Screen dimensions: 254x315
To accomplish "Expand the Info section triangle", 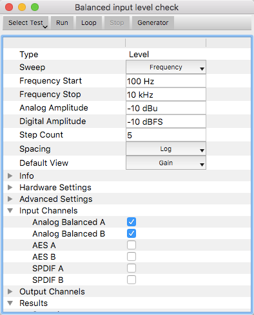I will click(10, 176).
